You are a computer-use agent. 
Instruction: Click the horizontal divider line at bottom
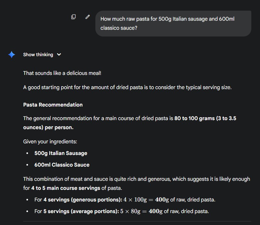pyautogui.click(x=137, y=221)
